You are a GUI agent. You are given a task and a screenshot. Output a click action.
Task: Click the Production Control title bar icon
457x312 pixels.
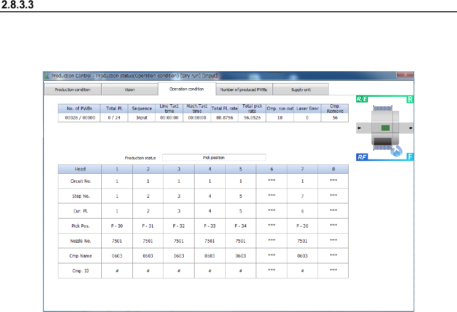point(47,76)
